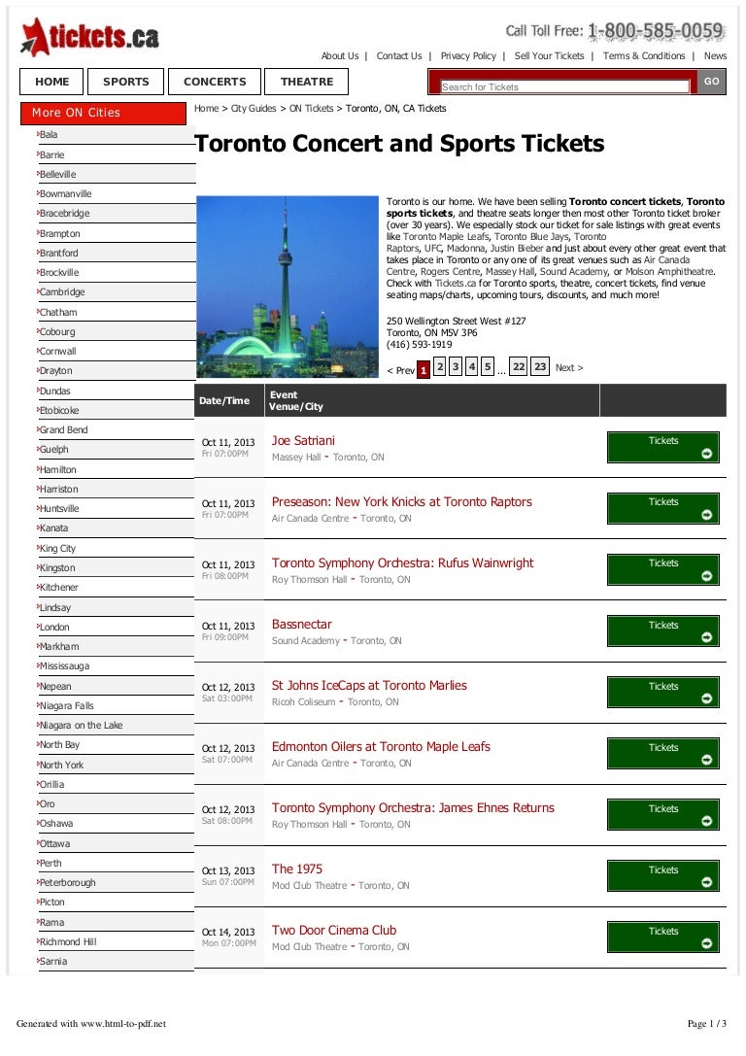
Task: Select Ottawa in the city list
Action: coord(54,844)
